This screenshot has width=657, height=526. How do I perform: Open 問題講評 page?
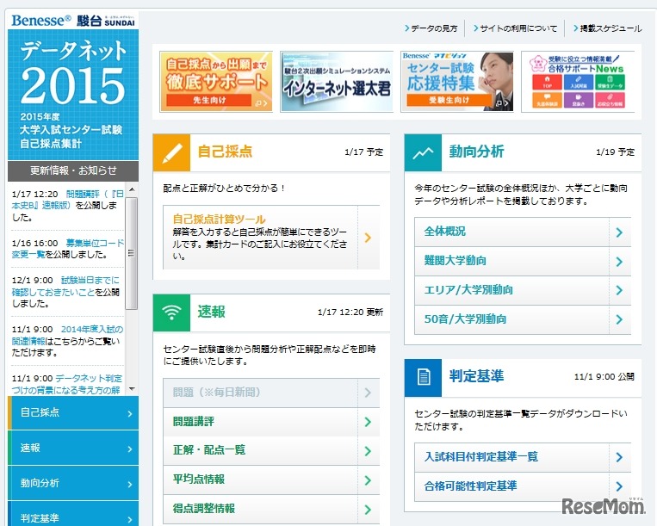tap(271, 422)
